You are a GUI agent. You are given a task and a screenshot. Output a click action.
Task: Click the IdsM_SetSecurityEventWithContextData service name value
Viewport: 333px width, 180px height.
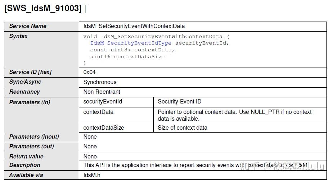click(x=134, y=26)
